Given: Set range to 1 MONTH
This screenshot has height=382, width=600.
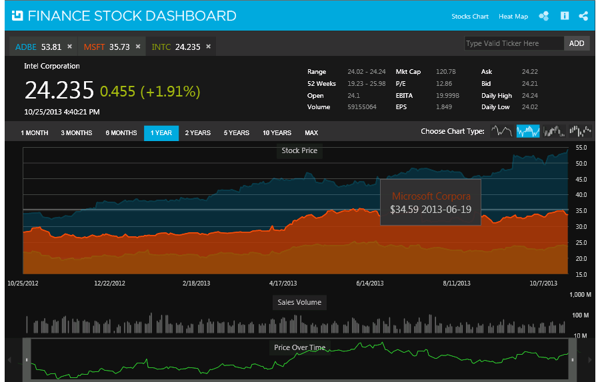Looking at the screenshot, I should point(35,133).
